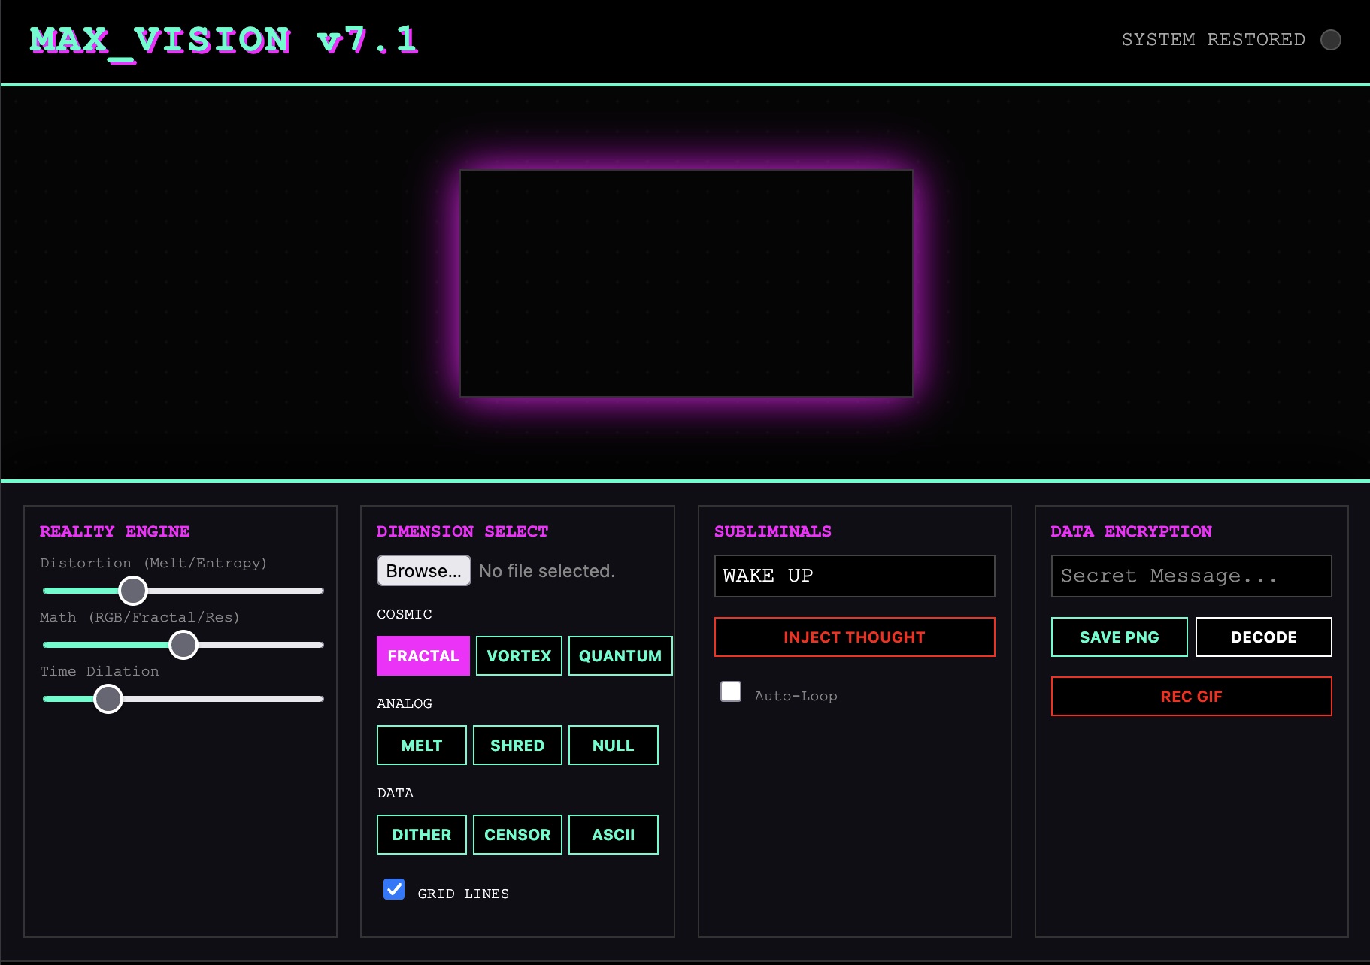Activate the MELT analog effect
The image size is (1370, 965).
pos(421,746)
